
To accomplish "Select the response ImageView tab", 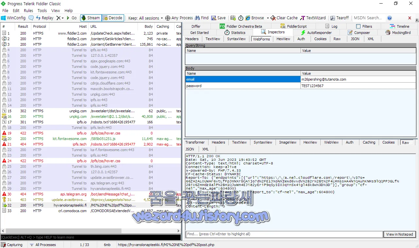I will pyautogui.click(x=288, y=142).
